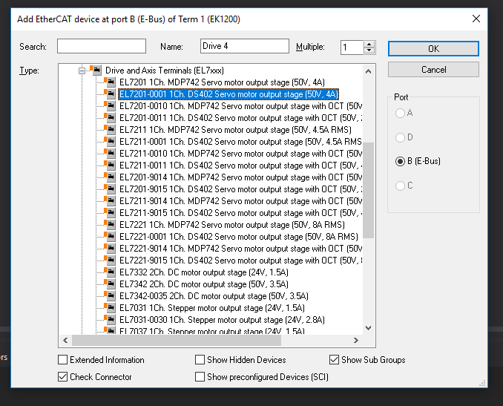Click the horizontal scroll right arrow

356,340
